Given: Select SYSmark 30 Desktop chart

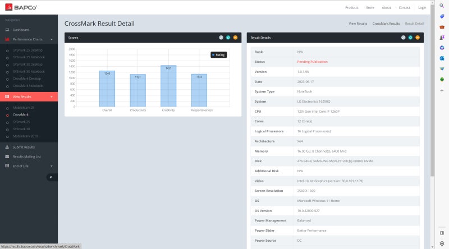Looking at the screenshot, I should tap(28, 64).
